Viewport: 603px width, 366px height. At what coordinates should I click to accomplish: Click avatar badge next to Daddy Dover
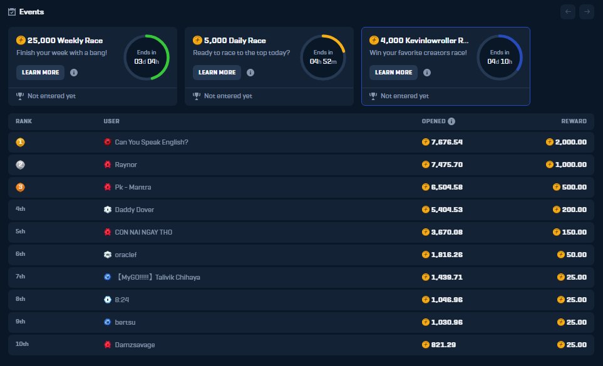[x=108, y=210]
